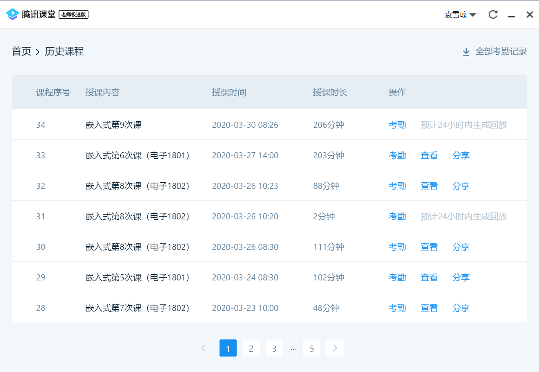Open 考勤 for the 2分钟 course 31
539x372 pixels.
tap(397, 217)
